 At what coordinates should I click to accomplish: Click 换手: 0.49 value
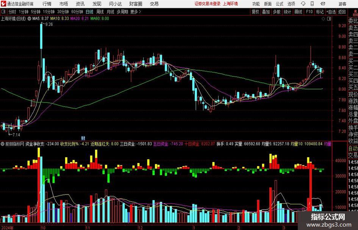click(225, 144)
